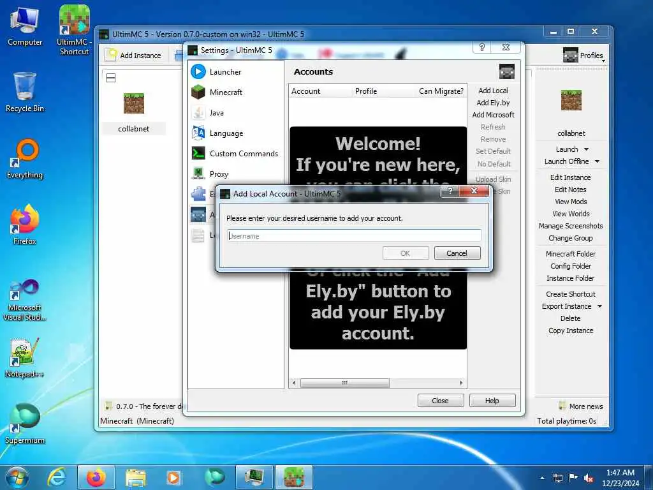This screenshot has width=653, height=490.
Task: Click Add Microsoft account button
Action: coord(493,115)
